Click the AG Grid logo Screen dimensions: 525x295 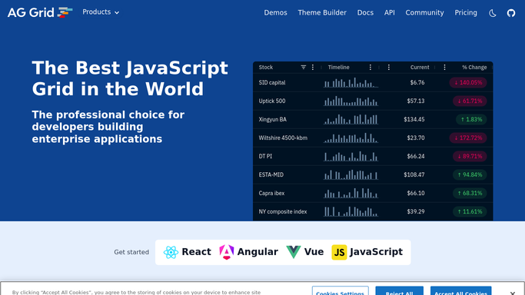click(40, 12)
